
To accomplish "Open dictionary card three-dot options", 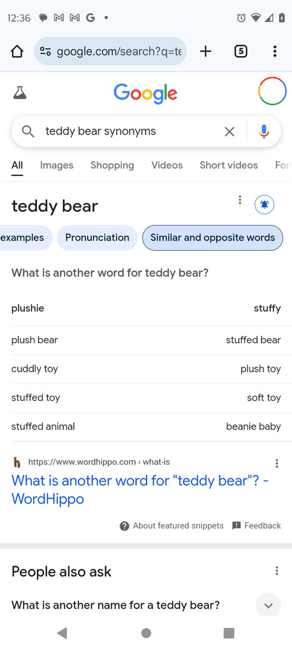I will pyautogui.click(x=239, y=200).
